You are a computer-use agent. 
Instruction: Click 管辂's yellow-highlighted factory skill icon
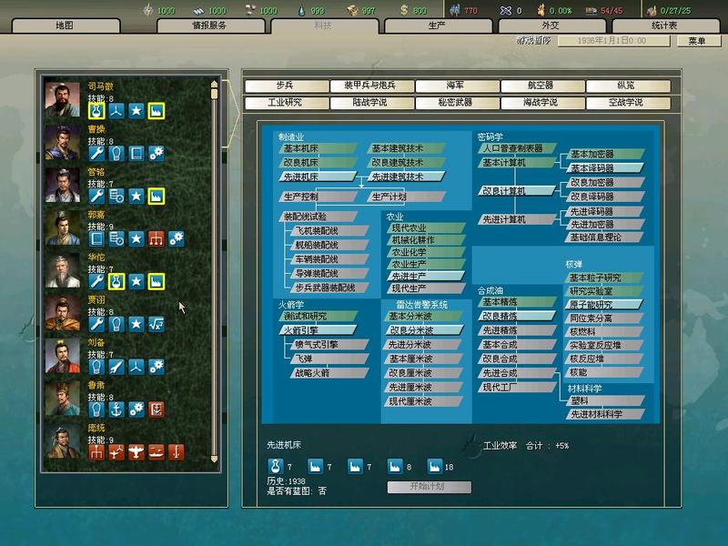pos(156,196)
